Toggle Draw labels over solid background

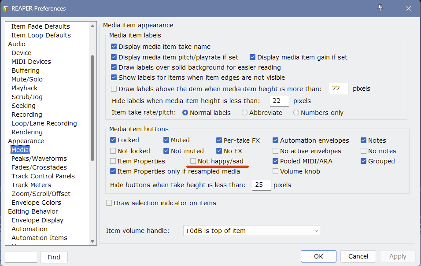pyautogui.click(x=114, y=67)
